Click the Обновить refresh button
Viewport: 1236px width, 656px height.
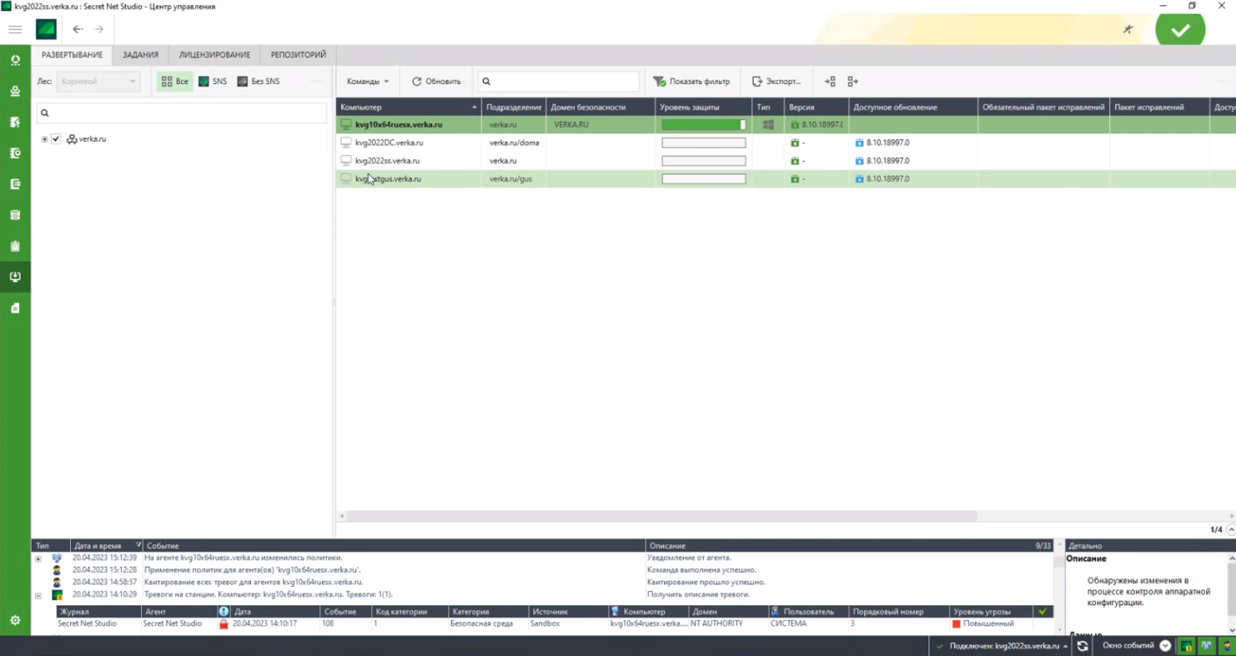click(436, 82)
